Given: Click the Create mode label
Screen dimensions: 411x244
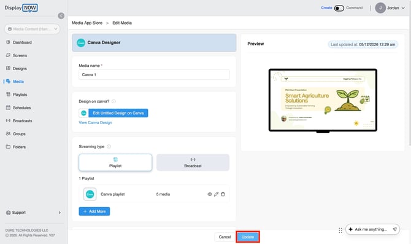Looking at the screenshot, I should [326, 8].
